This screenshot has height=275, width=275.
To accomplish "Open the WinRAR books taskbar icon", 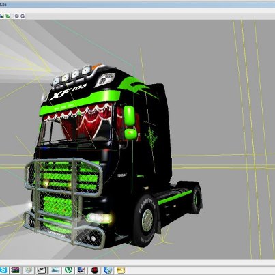I will click(x=16, y=270).
